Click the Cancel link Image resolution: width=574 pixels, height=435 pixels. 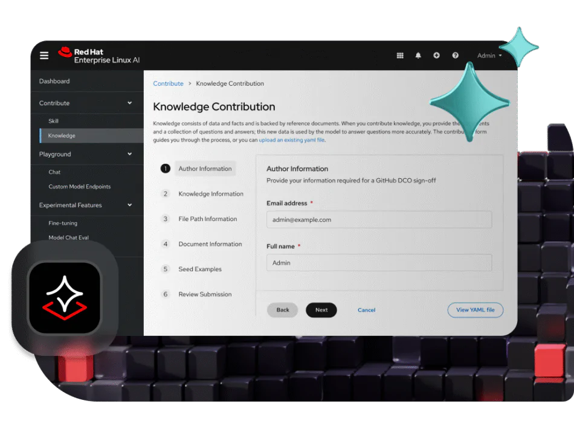tap(366, 310)
